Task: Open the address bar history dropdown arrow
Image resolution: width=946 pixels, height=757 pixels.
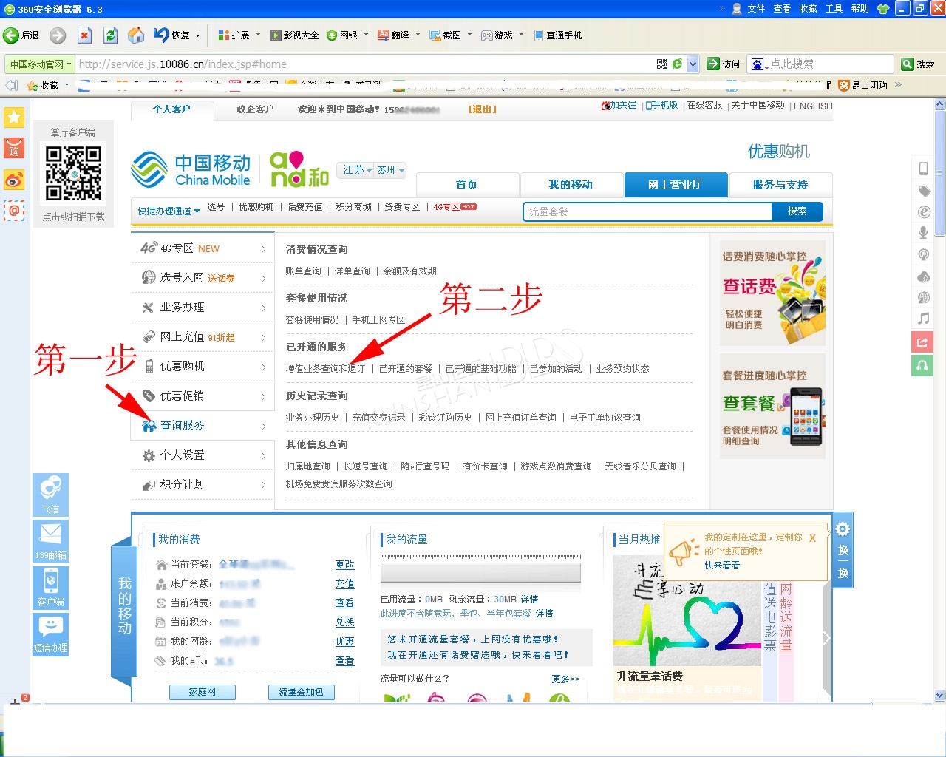Action: [693, 64]
